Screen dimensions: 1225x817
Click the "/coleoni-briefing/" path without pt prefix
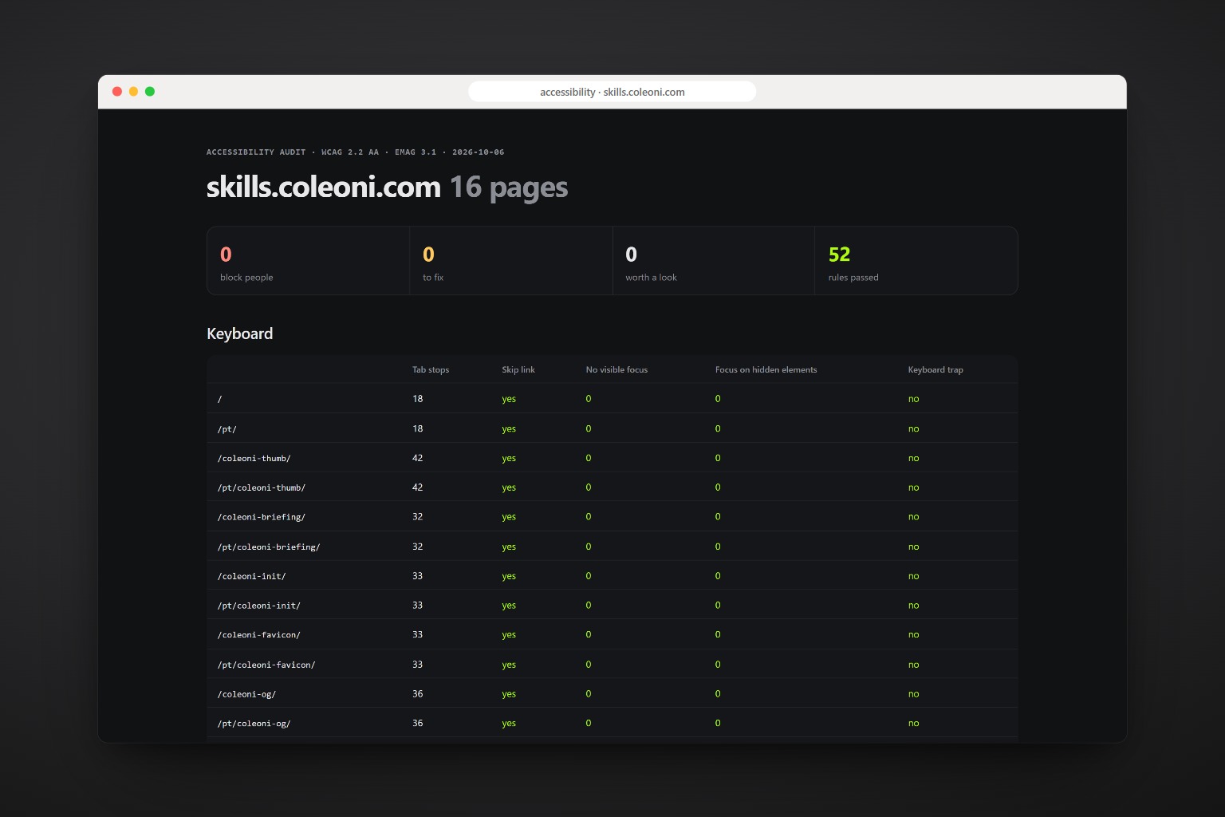click(262, 517)
